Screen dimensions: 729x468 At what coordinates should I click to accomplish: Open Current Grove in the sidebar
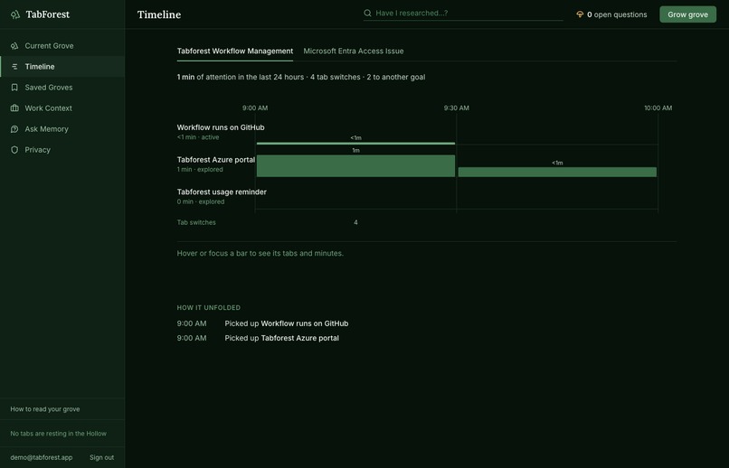pyautogui.click(x=62, y=45)
